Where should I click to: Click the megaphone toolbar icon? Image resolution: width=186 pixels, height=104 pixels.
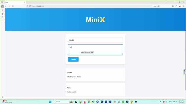[x=180, y=6]
